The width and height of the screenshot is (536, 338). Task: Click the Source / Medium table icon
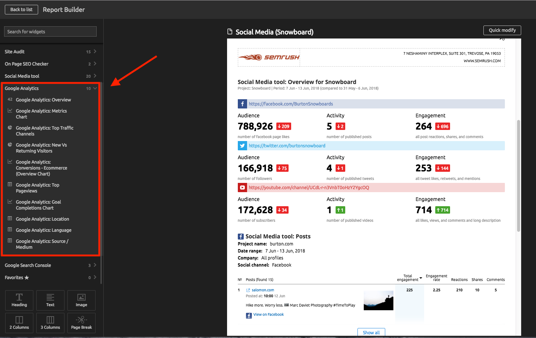(10, 241)
